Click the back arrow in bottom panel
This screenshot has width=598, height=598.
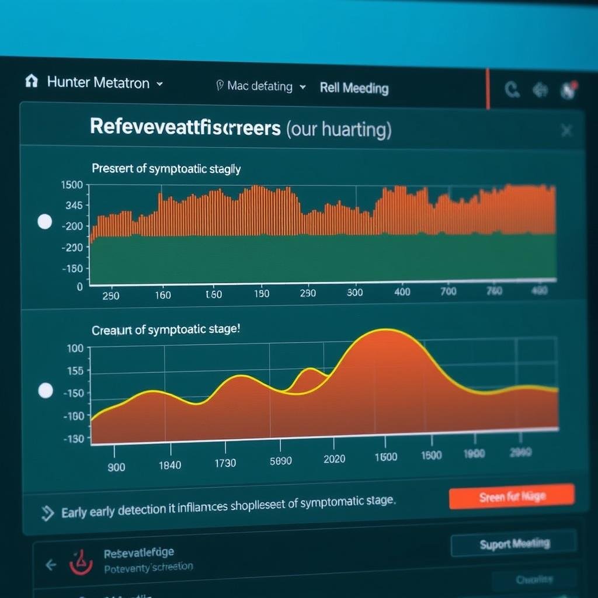coord(51,565)
